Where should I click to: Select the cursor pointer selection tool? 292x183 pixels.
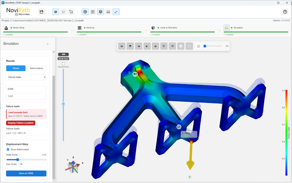click(71, 12)
